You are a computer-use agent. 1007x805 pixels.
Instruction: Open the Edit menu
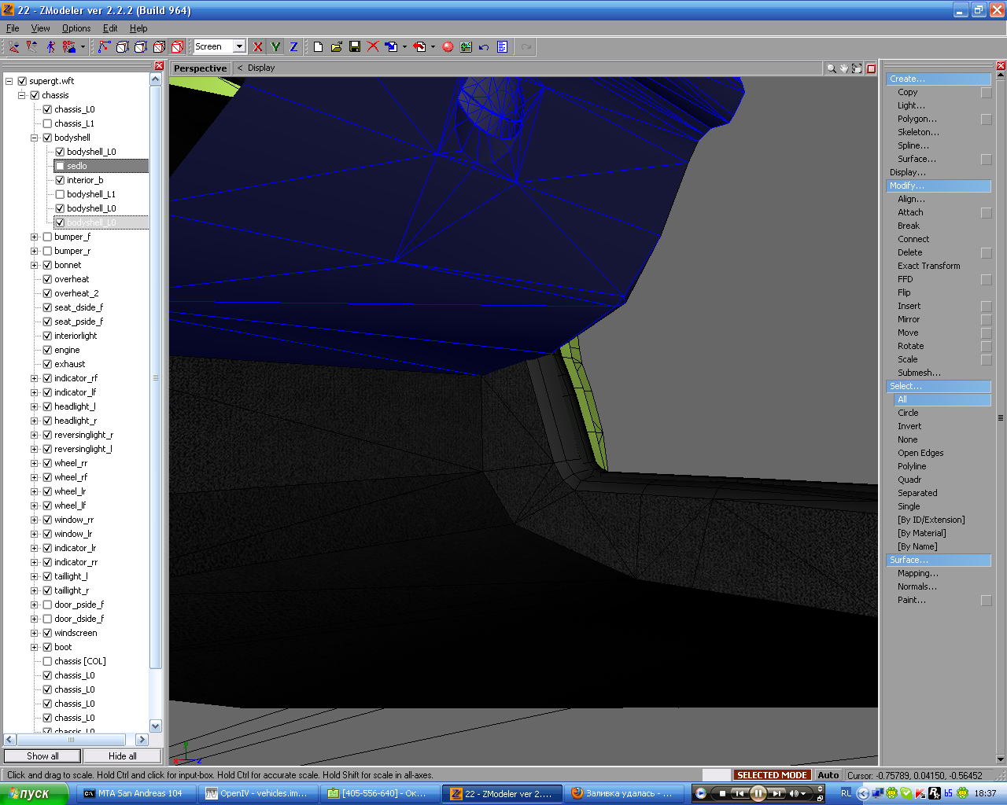click(x=110, y=28)
